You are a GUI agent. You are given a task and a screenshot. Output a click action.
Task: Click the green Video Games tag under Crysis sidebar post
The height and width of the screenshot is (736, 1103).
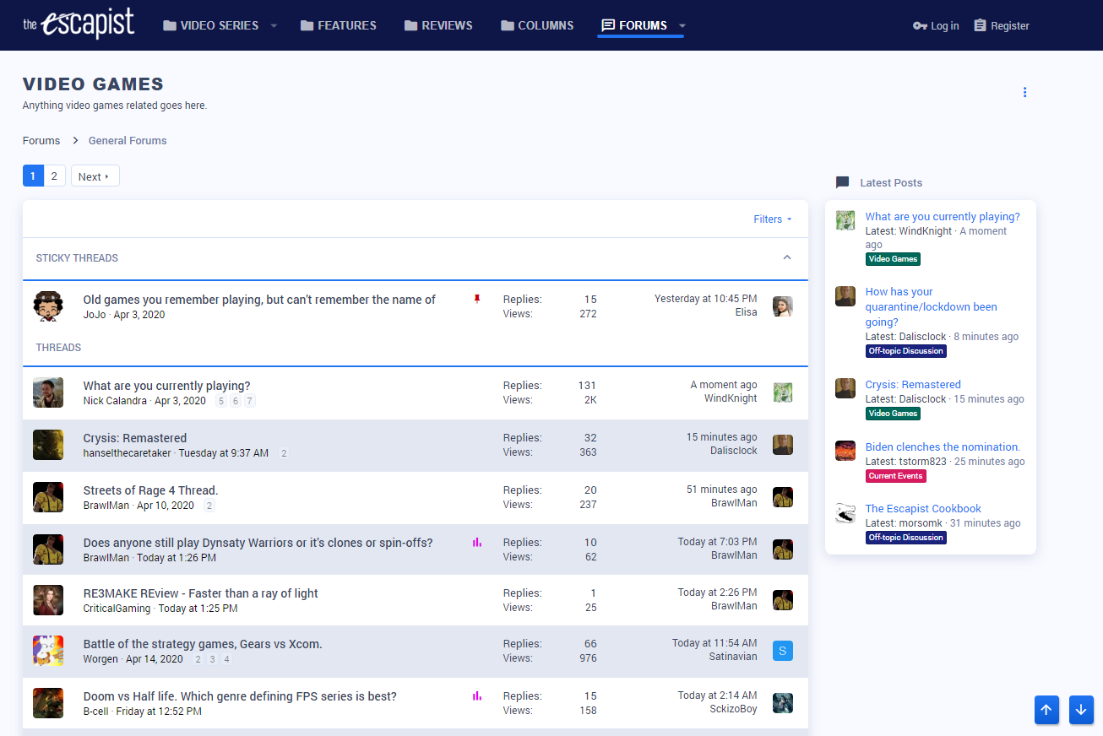893,414
